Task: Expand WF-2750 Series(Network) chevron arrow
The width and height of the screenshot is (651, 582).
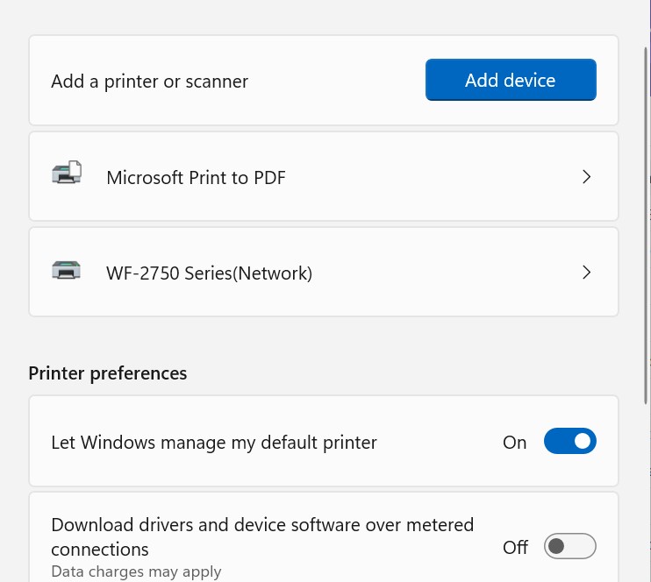Action: click(x=587, y=273)
